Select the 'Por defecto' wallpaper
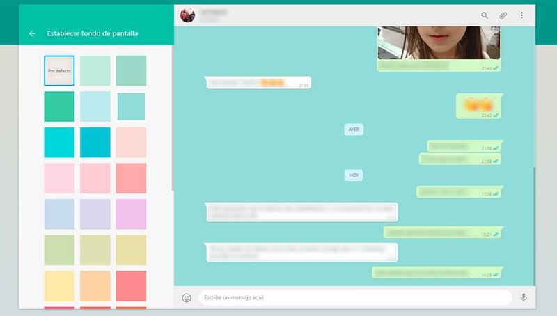Image resolution: width=557 pixels, height=316 pixels. click(59, 71)
